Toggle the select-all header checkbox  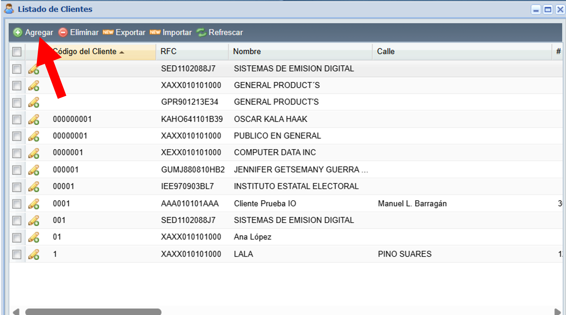(17, 52)
